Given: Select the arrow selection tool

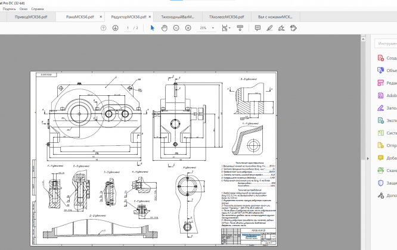Looking at the screenshot, I should tap(152, 28).
